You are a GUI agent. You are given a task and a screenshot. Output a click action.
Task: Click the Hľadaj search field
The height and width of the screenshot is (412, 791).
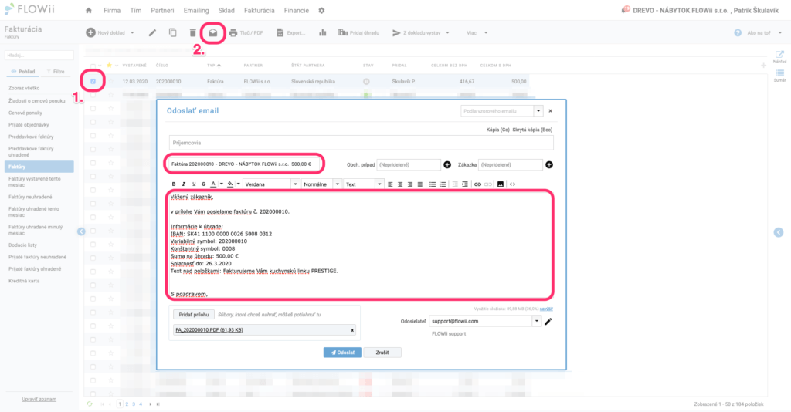point(39,55)
